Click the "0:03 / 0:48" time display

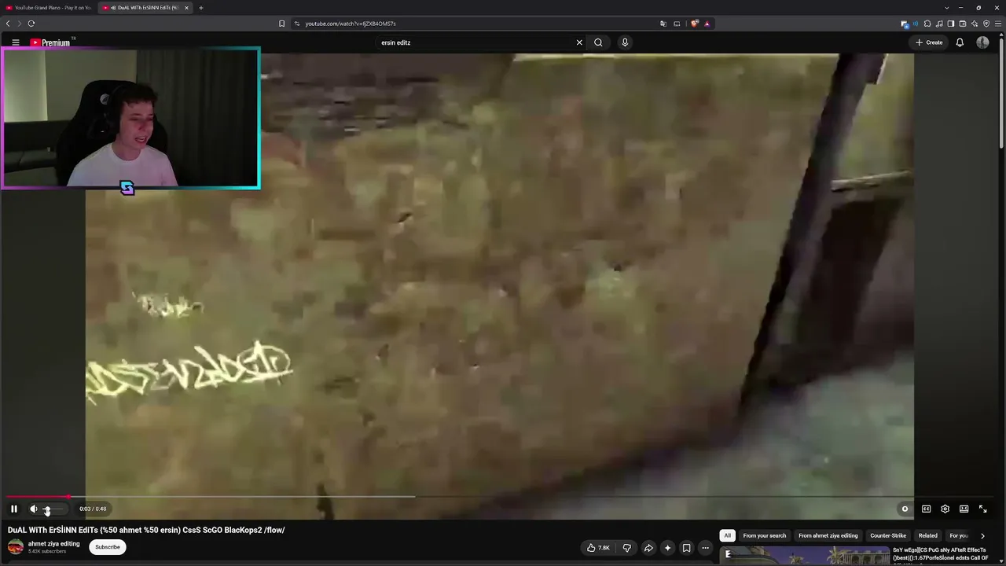pyautogui.click(x=93, y=509)
